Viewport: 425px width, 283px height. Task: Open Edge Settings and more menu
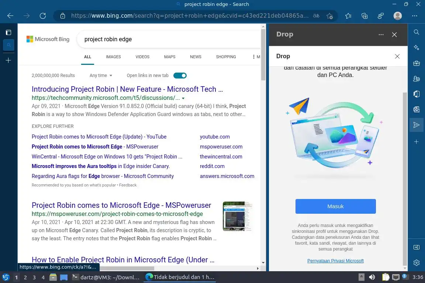pos(414,16)
